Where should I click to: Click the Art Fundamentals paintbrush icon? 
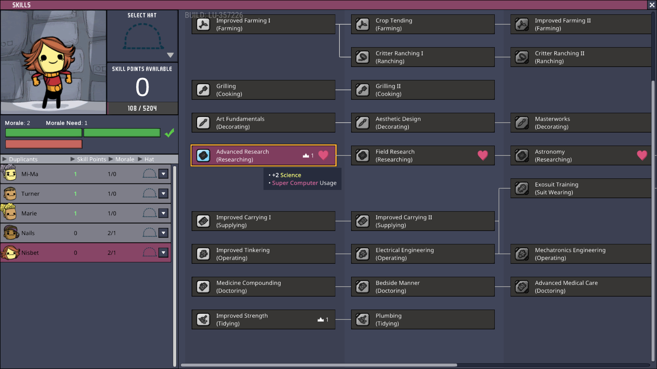coord(203,123)
